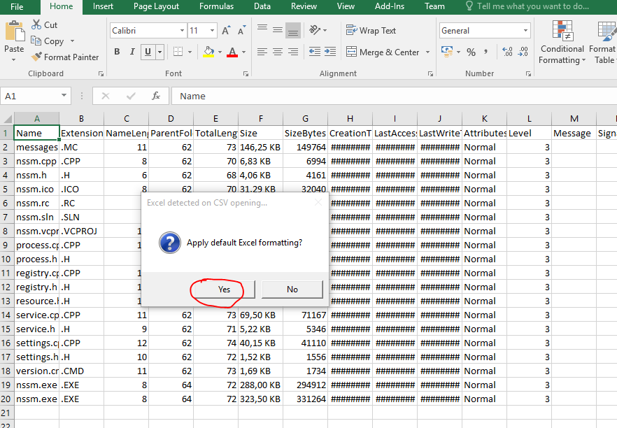
Task: Switch to the Page Layout tab
Action: 156,6
